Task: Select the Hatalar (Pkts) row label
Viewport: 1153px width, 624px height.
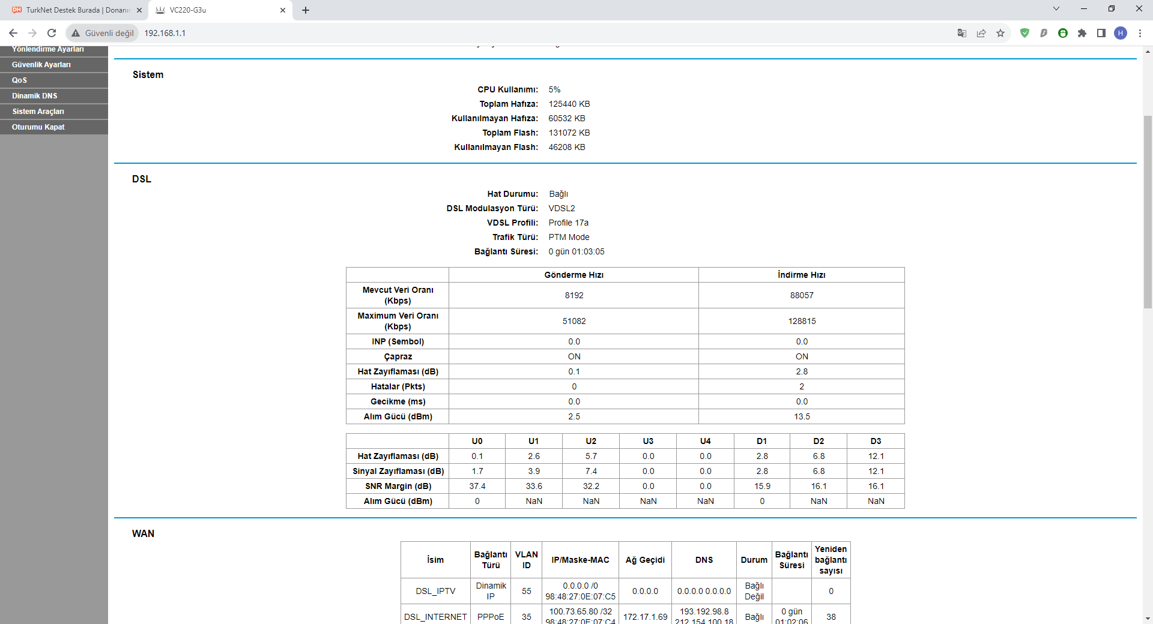Action: click(x=398, y=386)
